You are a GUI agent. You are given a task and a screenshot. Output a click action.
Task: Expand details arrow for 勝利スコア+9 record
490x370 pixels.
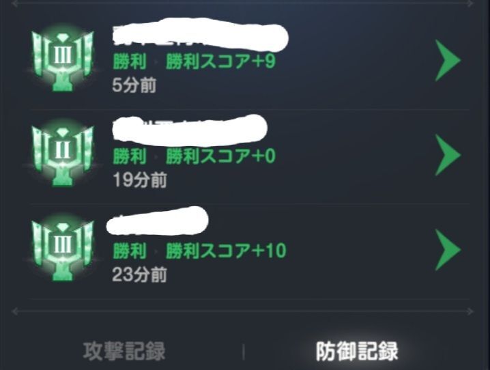448,60
